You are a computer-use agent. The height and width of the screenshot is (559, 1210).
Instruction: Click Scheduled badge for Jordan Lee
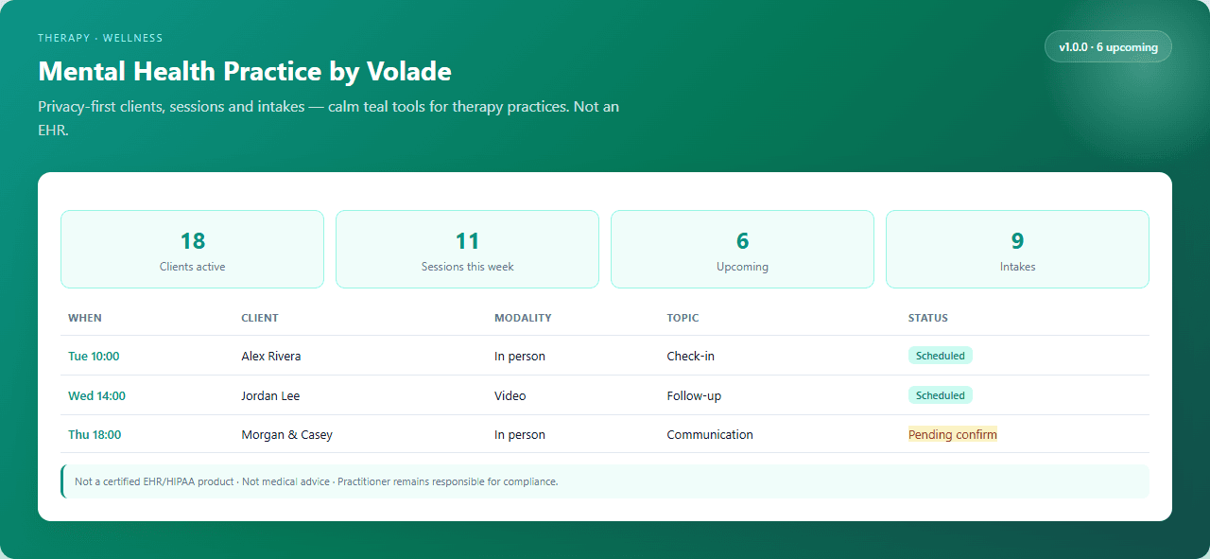click(x=941, y=395)
